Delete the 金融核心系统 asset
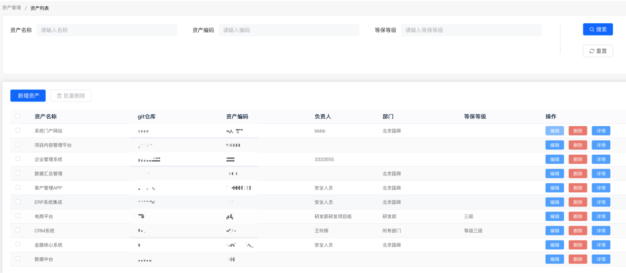The image size is (626, 273). pyautogui.click(x=578, y=245)
